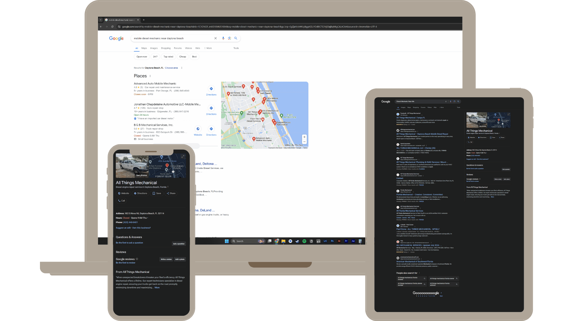
Task: Reload the page in Chrome
Action: (113, 26)
